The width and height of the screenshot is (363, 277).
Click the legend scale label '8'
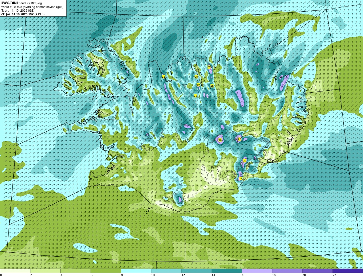122,275
